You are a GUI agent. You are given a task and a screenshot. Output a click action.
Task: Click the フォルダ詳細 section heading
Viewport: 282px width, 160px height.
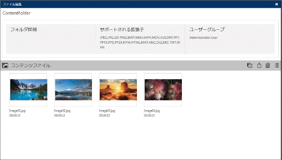(24, 29)
